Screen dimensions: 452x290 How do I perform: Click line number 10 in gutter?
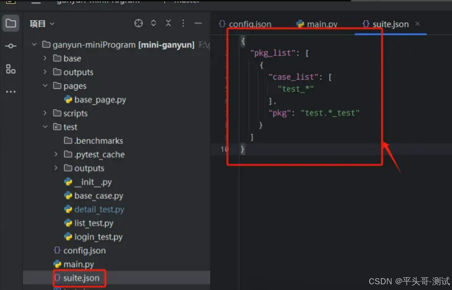tap(224, 149)
